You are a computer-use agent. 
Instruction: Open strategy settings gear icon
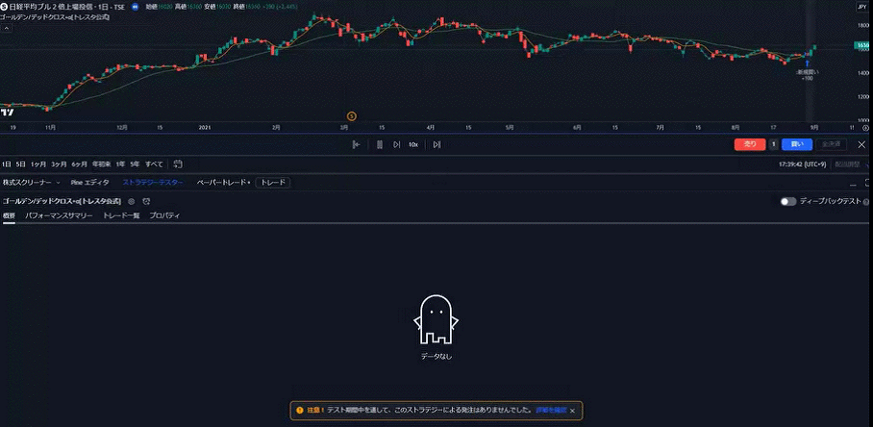click(132, 201)
